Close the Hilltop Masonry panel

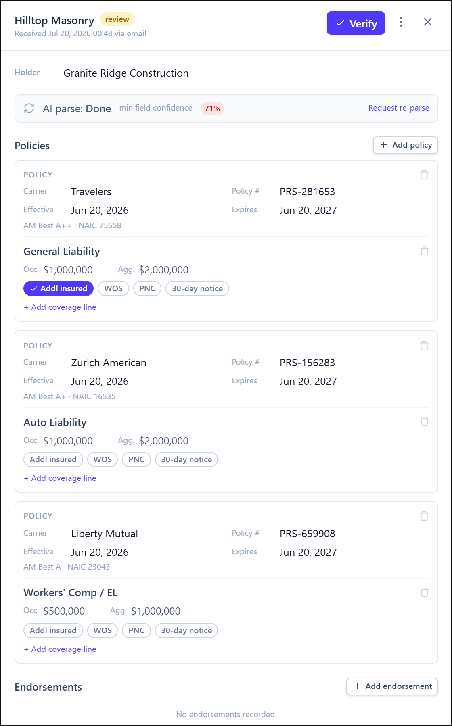point(428,22)
